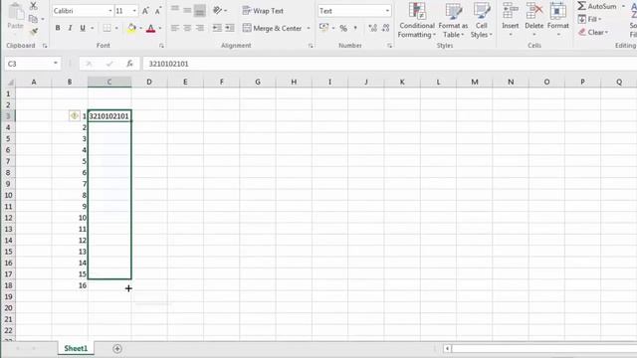Screen dimensions: 637x358
Task: Open the Fill Color dropdown arrow
Action: [140, 28]
